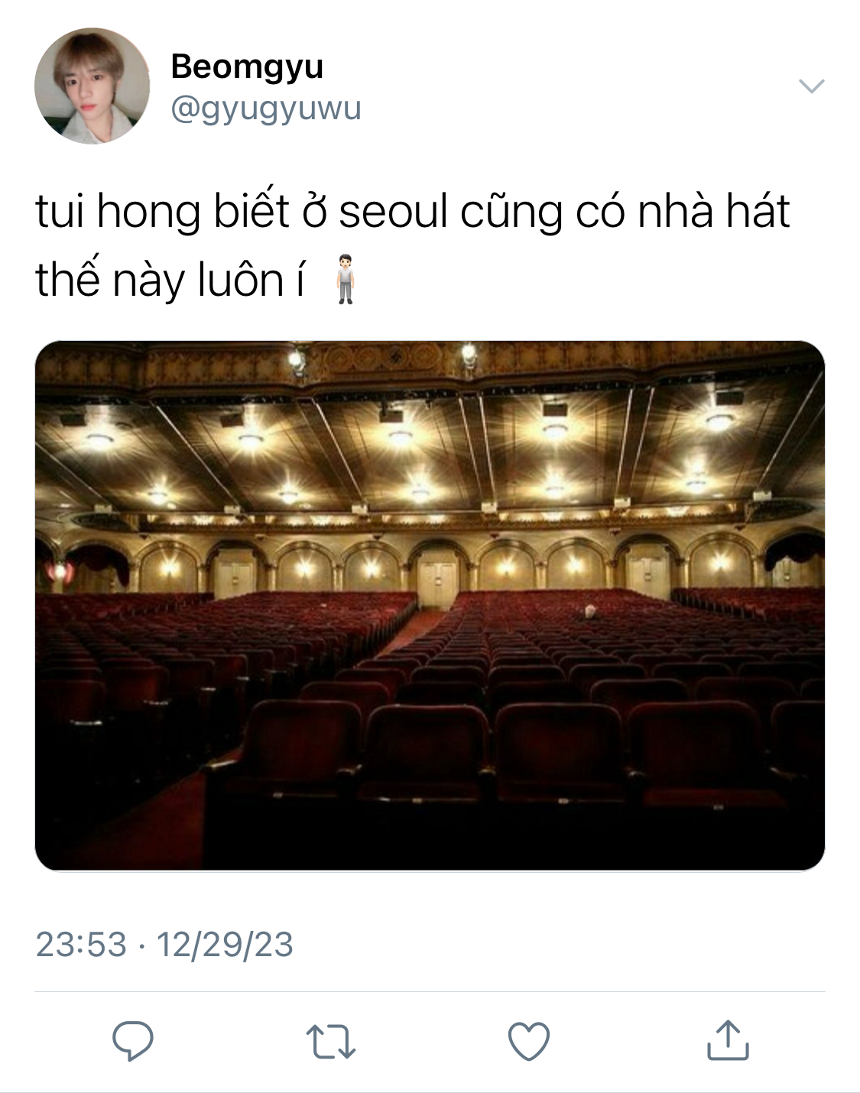Tap the reply speech bubble icon
The image size is (860, 1093).
coord(133,1040)
